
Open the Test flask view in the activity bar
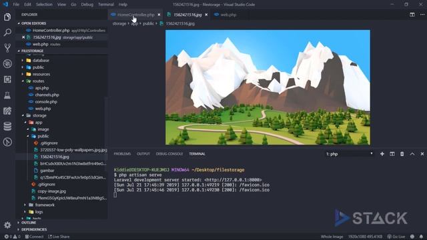pyautogui.click(x=7, y=95)
